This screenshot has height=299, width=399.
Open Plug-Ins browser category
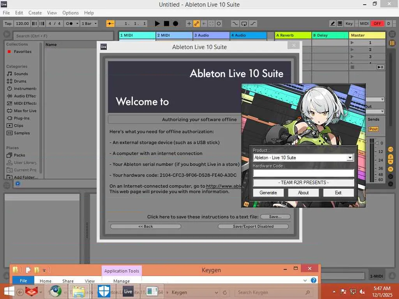[22, 118]
